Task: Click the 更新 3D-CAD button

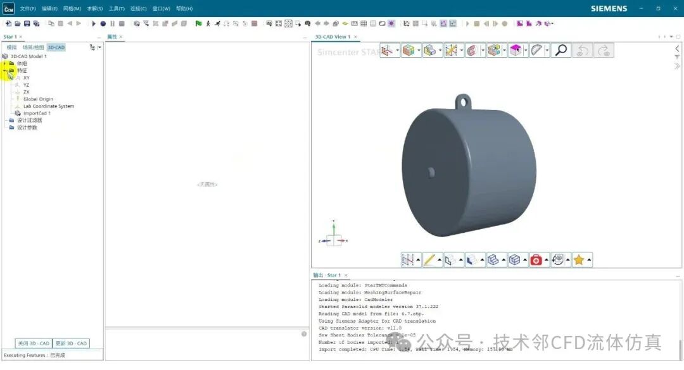Action: click(71, 343)
